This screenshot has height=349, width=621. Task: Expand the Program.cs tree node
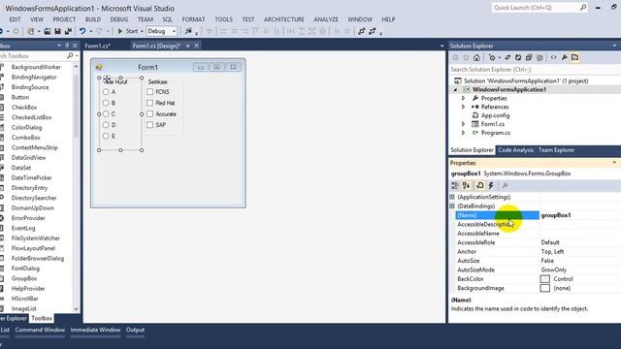[463, 133]
